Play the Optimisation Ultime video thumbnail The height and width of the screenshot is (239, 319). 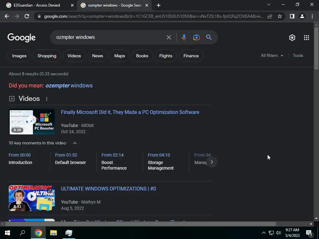(32, 198)
